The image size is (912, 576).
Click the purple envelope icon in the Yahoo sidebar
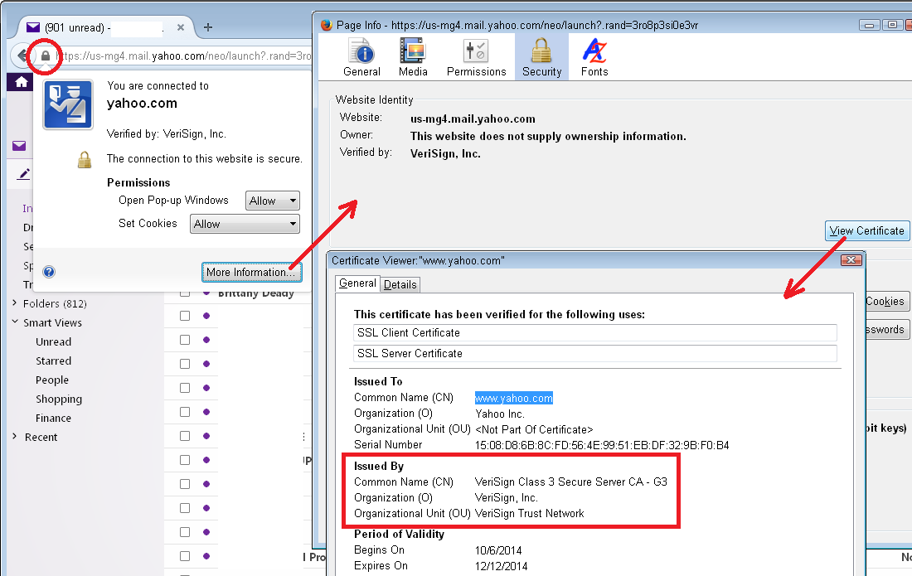[x=19, y=145]
